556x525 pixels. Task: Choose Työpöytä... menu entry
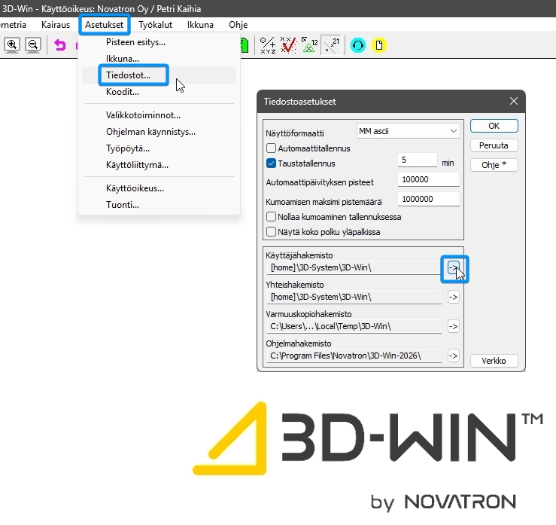(159, 148)
